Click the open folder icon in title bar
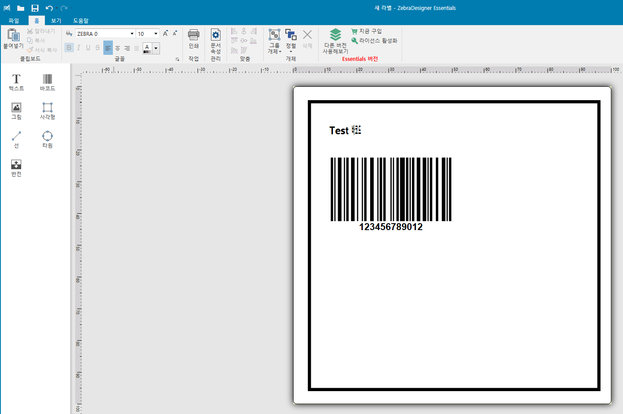The height and width of the screenshot is (414, 623). coord(20,8)
